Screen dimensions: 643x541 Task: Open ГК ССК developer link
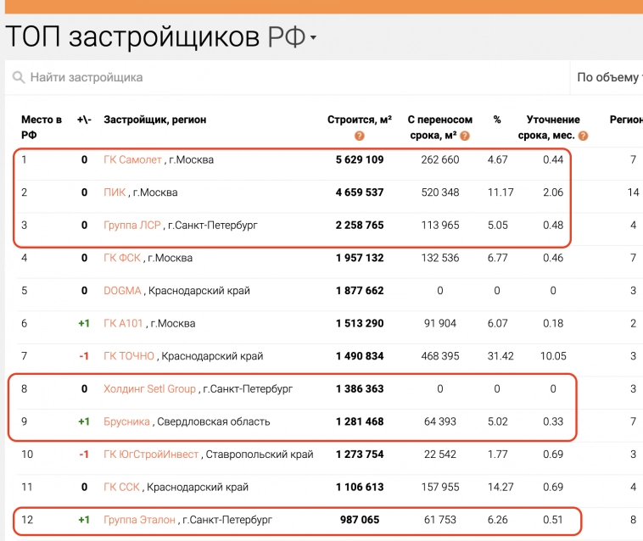[x=121, y=488]
